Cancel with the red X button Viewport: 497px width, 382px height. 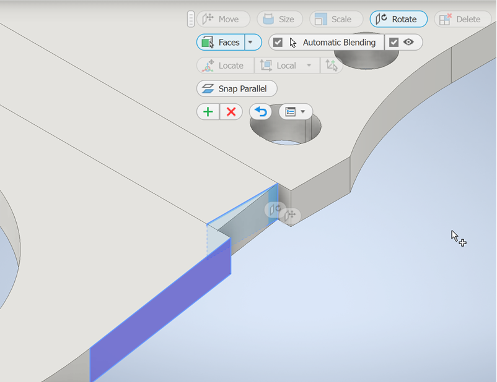point(231,112)
